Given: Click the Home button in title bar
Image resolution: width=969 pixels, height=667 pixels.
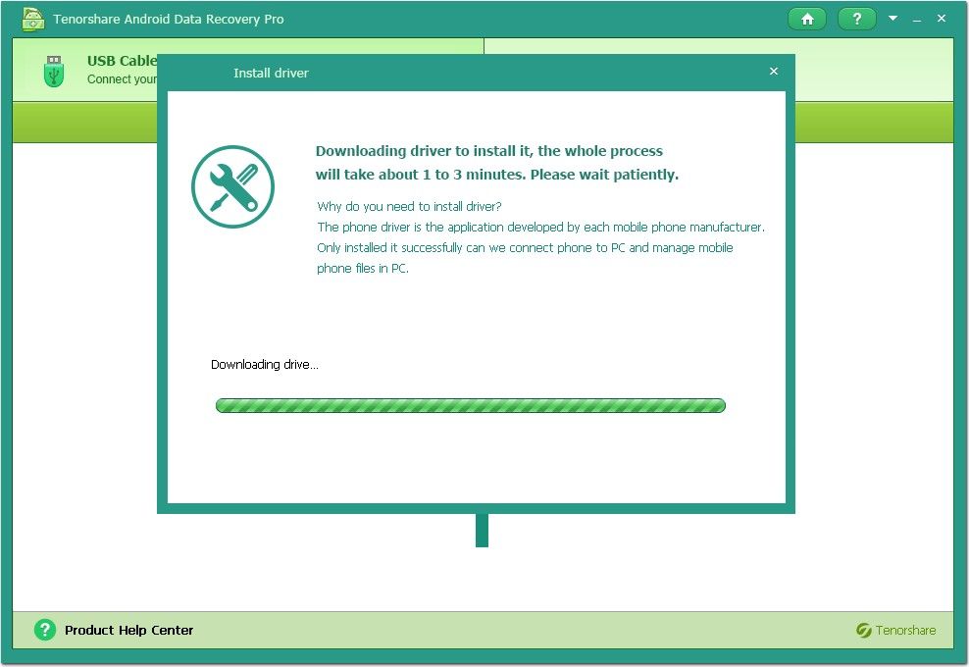Looking at the screenshot, I should point(807,20).
